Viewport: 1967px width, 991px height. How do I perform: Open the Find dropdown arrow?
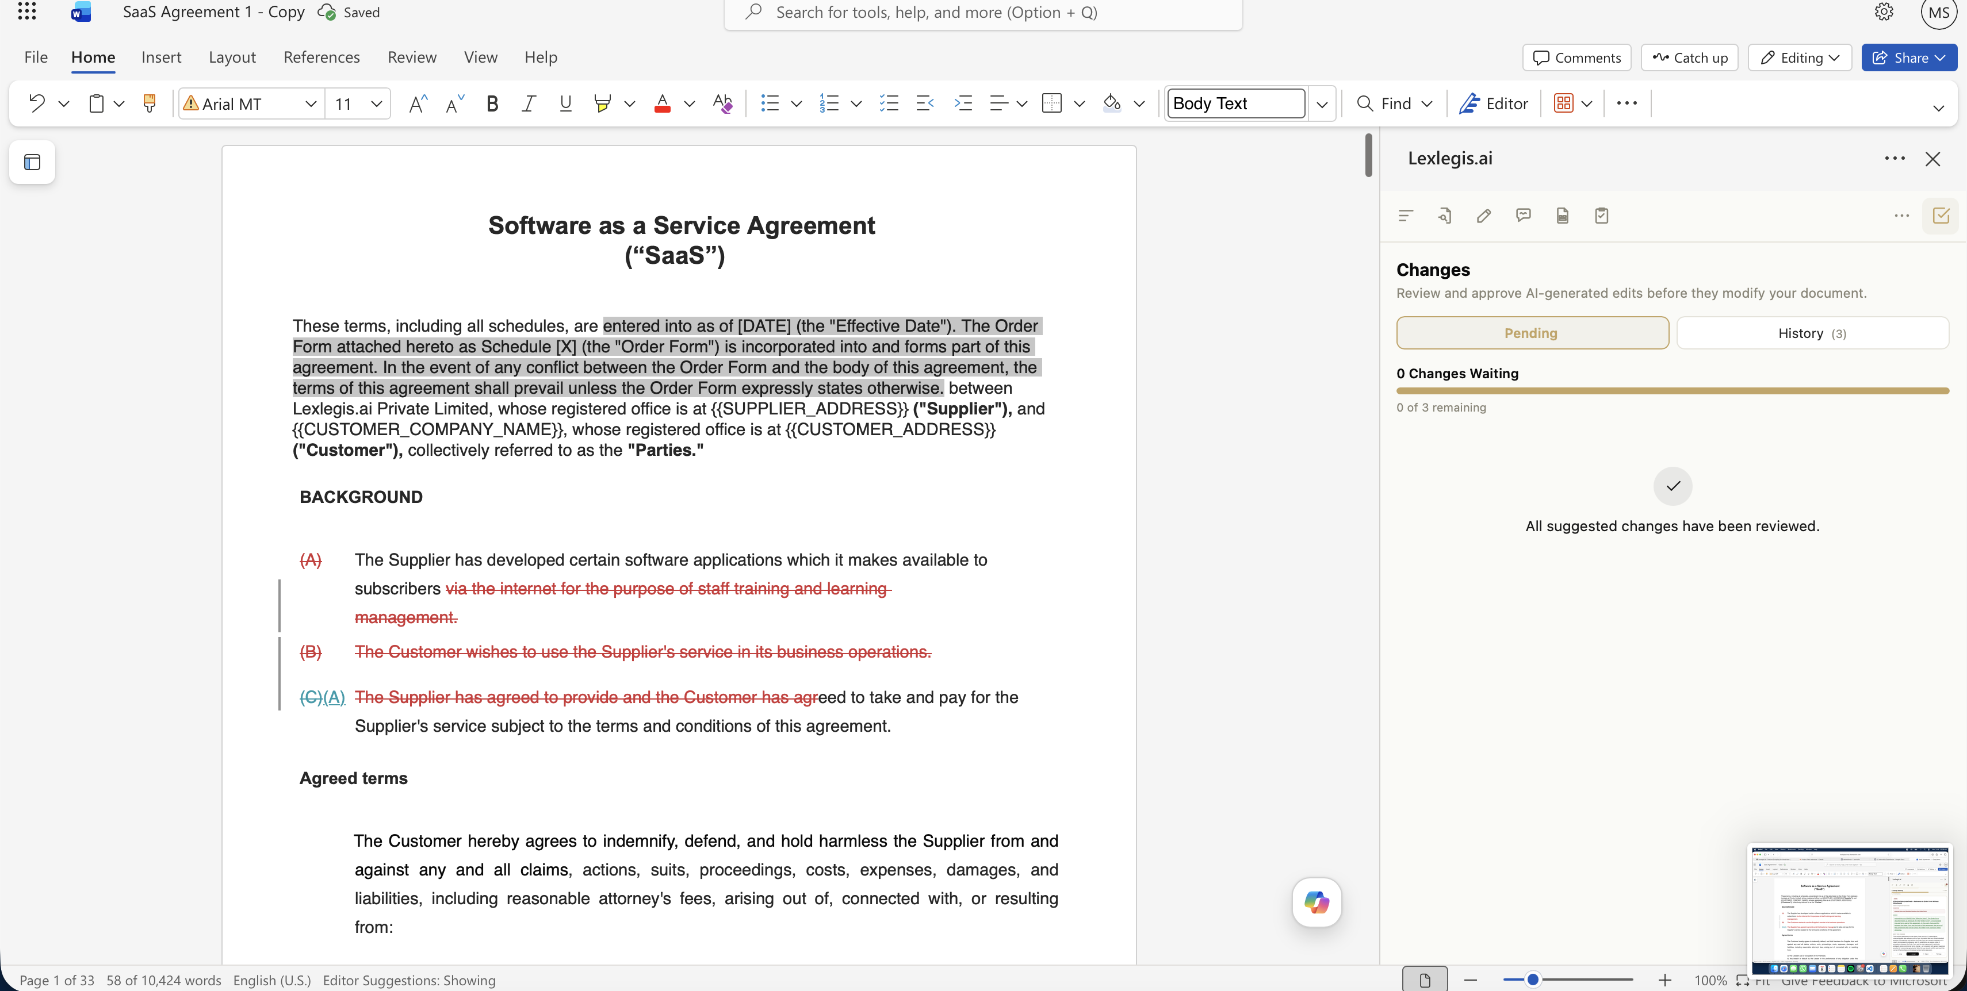(1426, 103)
